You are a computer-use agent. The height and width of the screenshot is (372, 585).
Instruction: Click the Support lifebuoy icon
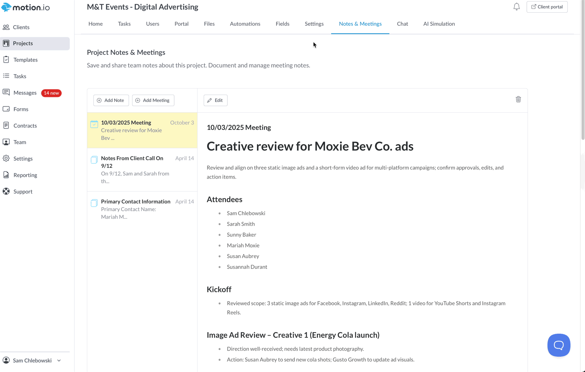pyautogui.click(x=6, y=191)
